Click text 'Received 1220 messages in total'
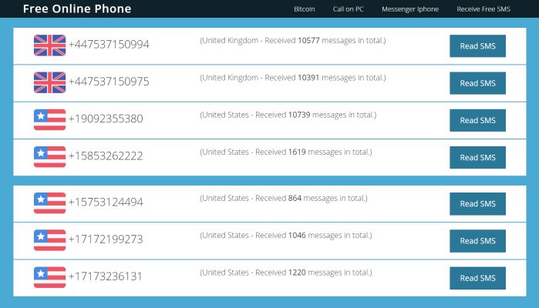This screenshot has height=308, width=539. click(312, 273)
